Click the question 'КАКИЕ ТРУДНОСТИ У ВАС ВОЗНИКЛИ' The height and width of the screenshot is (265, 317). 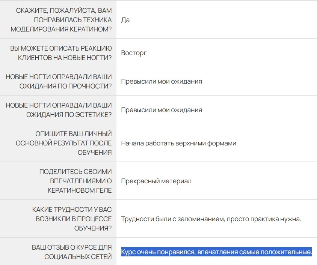click(72, 219)
